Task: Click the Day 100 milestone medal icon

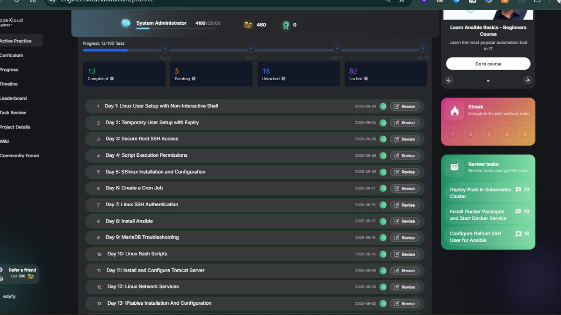Action: [x=423, y=48]
